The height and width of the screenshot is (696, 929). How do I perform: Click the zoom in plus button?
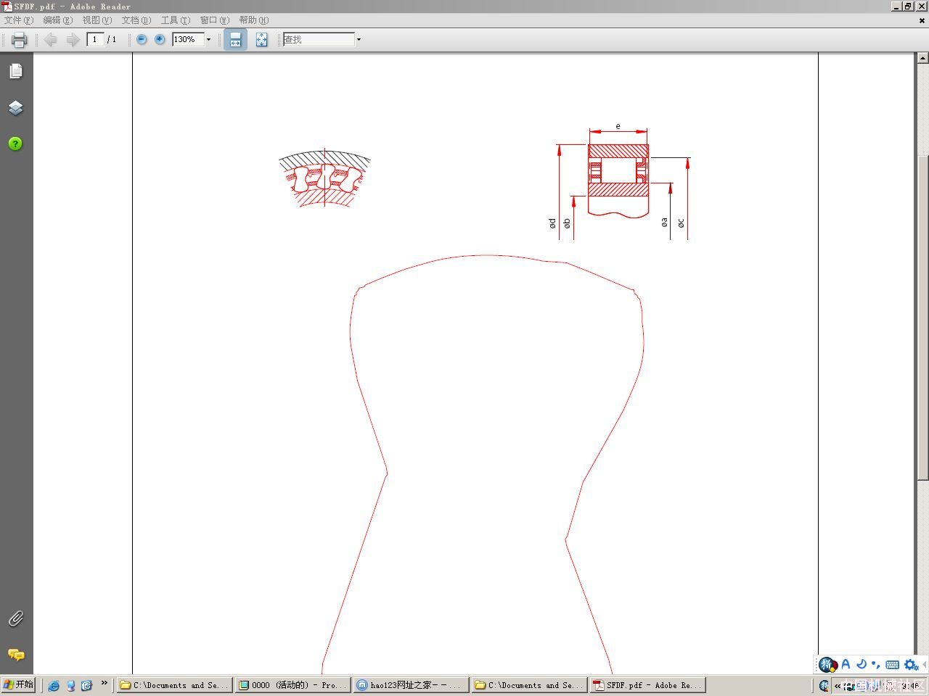160,40
